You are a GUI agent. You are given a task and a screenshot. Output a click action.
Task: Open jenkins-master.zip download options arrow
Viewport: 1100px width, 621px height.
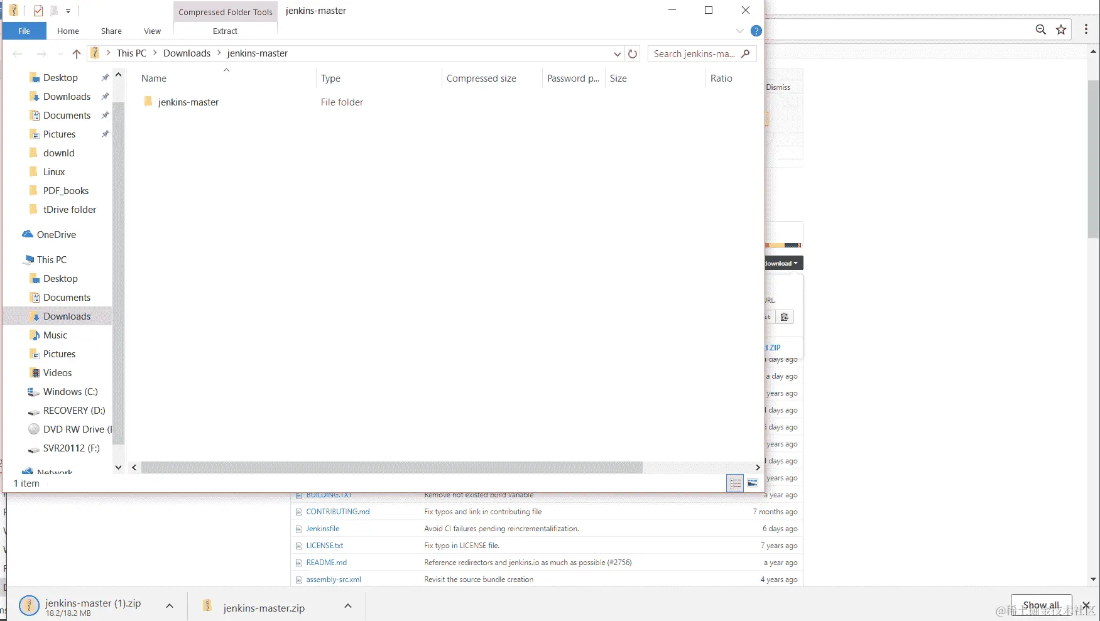pos(348,606)
